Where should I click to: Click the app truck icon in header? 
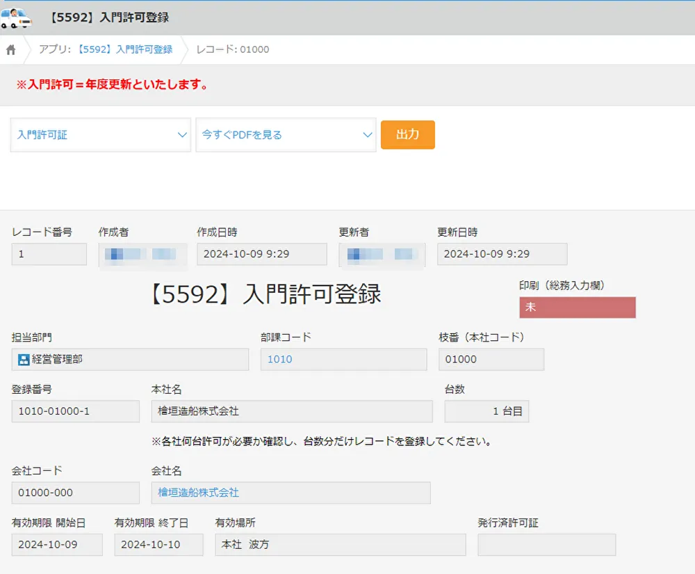pyautogui.click(x=16, y=17)
